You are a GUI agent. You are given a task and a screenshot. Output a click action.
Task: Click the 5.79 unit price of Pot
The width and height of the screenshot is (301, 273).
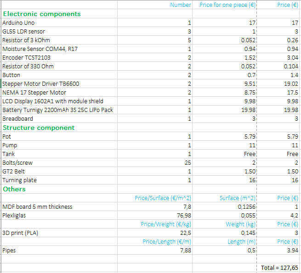(x=224, y=137)
